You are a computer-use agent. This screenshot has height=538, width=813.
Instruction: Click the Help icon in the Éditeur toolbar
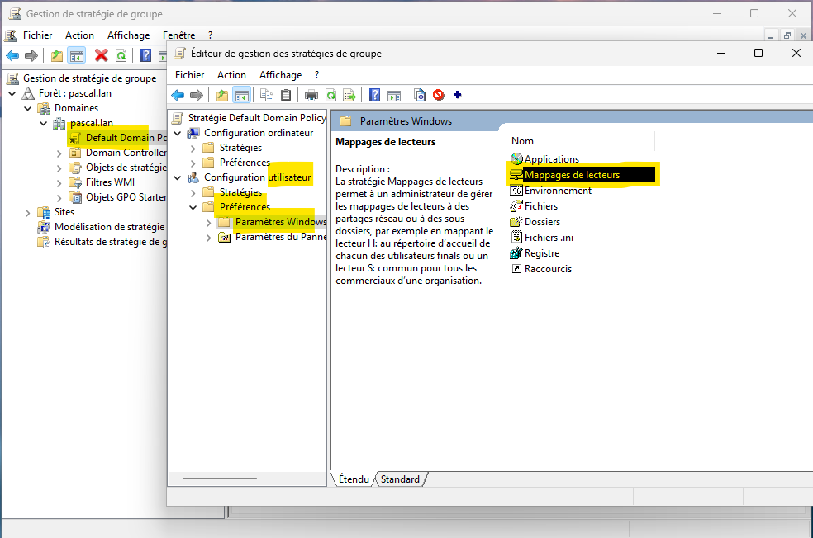pos(374,95)
